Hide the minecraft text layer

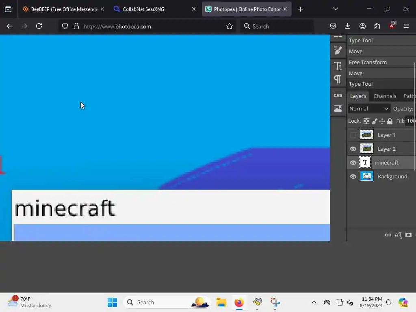pos(353,162)
